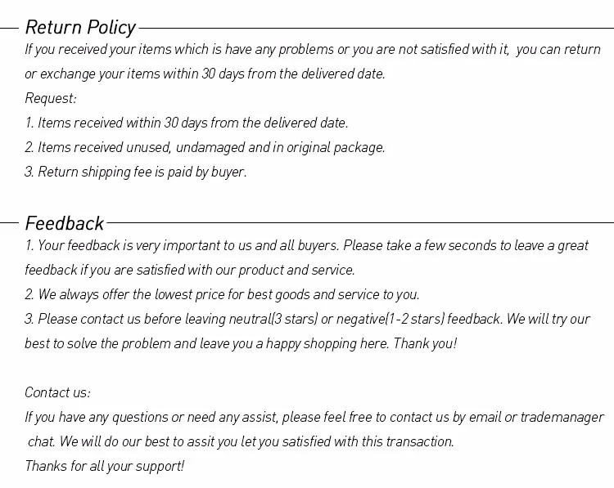
Task: Click 'Thanks for all your support!' text
Action: click(x=105, y=466)
